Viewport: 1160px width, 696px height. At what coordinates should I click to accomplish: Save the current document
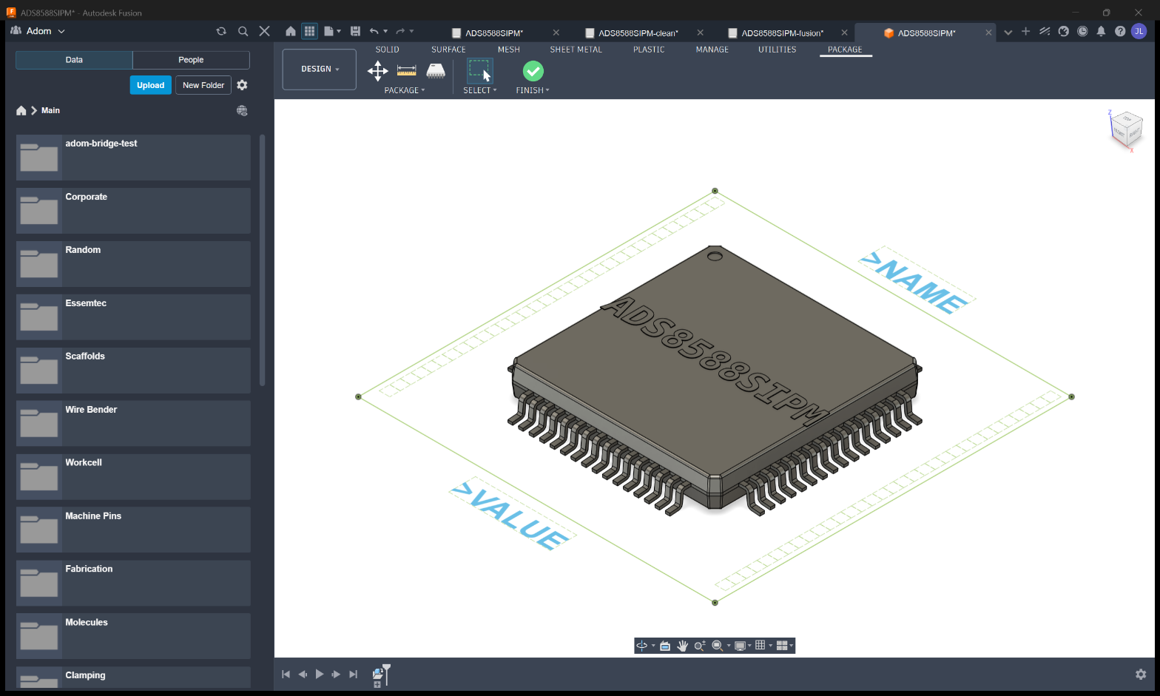tap(355, 31)
